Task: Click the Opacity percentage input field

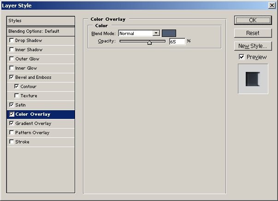Action: 177,41
